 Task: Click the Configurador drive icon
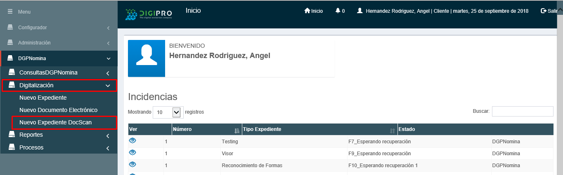point(10,28)
